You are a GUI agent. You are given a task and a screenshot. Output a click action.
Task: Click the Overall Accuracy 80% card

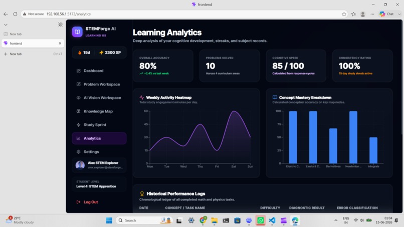tap(163, 66)
